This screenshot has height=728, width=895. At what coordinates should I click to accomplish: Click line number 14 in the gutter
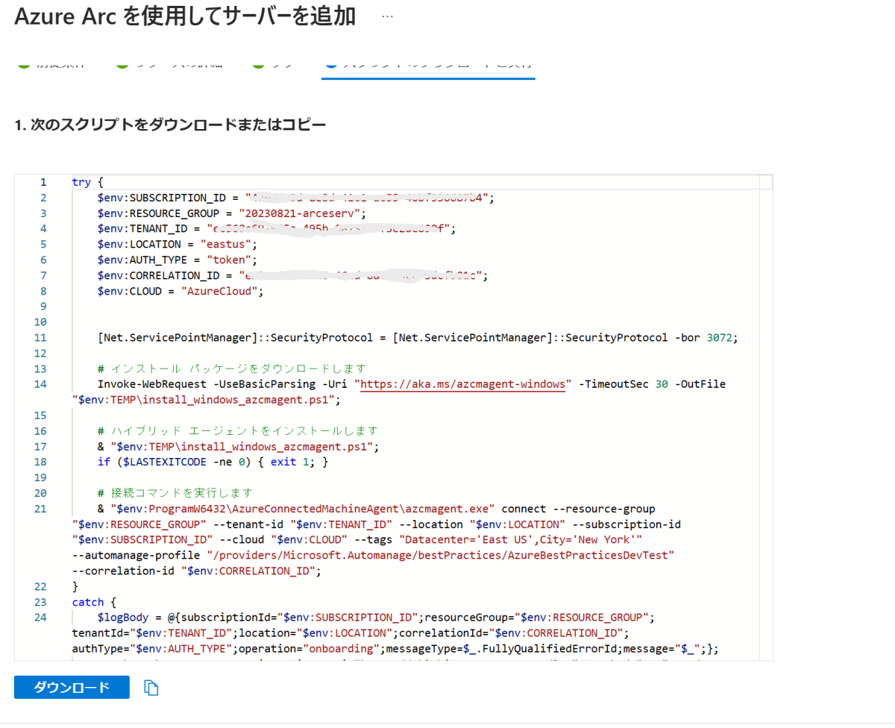pyautogui.click(x=40, y=384)
